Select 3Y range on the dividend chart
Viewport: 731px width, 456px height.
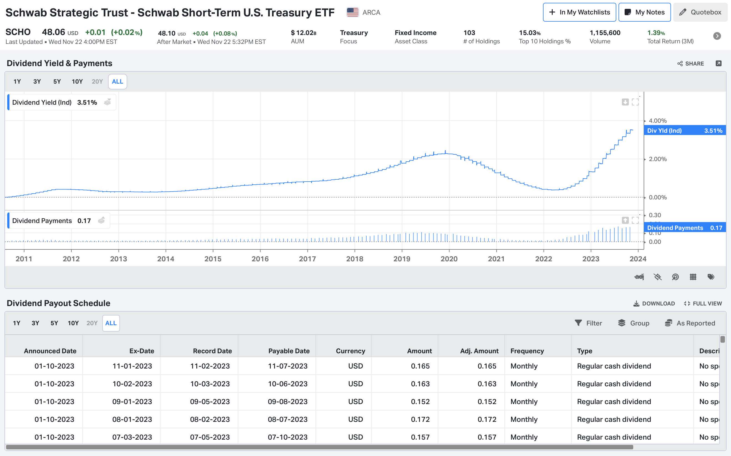[x=37, y=81]
